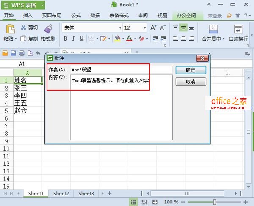
Task: Add a new sheet with plus icon
Action: 110,193
